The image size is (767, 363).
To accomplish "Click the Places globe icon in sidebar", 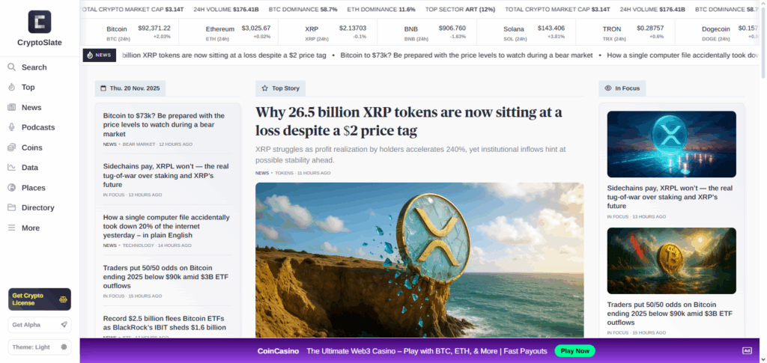I will coord(12,188).
